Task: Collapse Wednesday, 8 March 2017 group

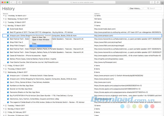Action: pos(4,72)
